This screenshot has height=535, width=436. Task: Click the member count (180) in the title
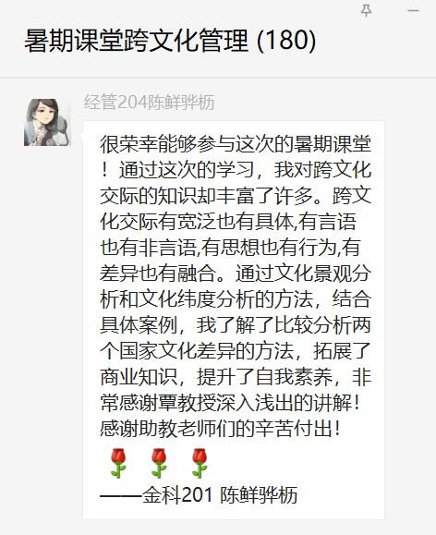pyautogui.click(x=286, y=41)
